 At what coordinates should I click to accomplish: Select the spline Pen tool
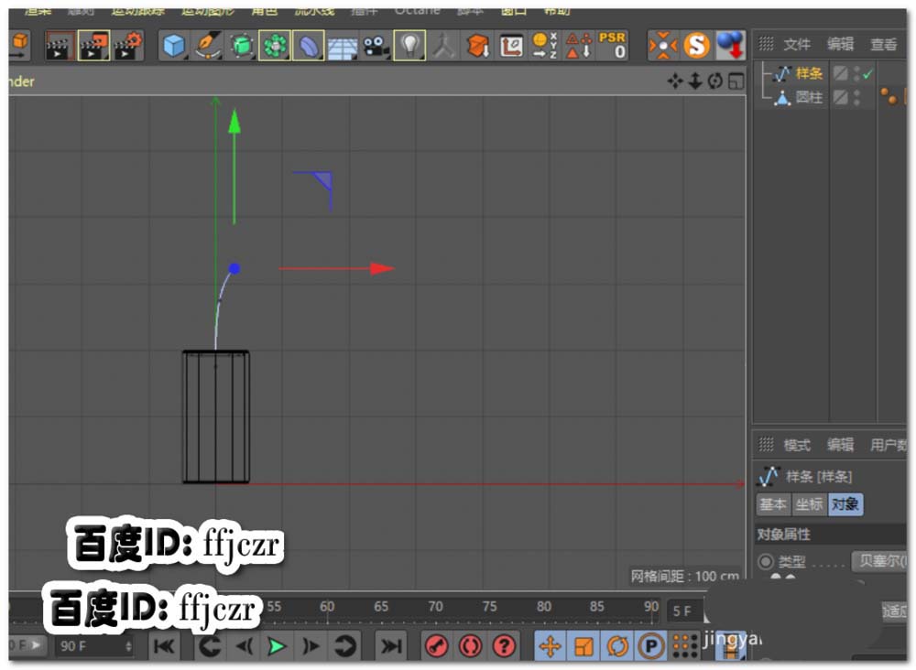[x=207, y=46]
